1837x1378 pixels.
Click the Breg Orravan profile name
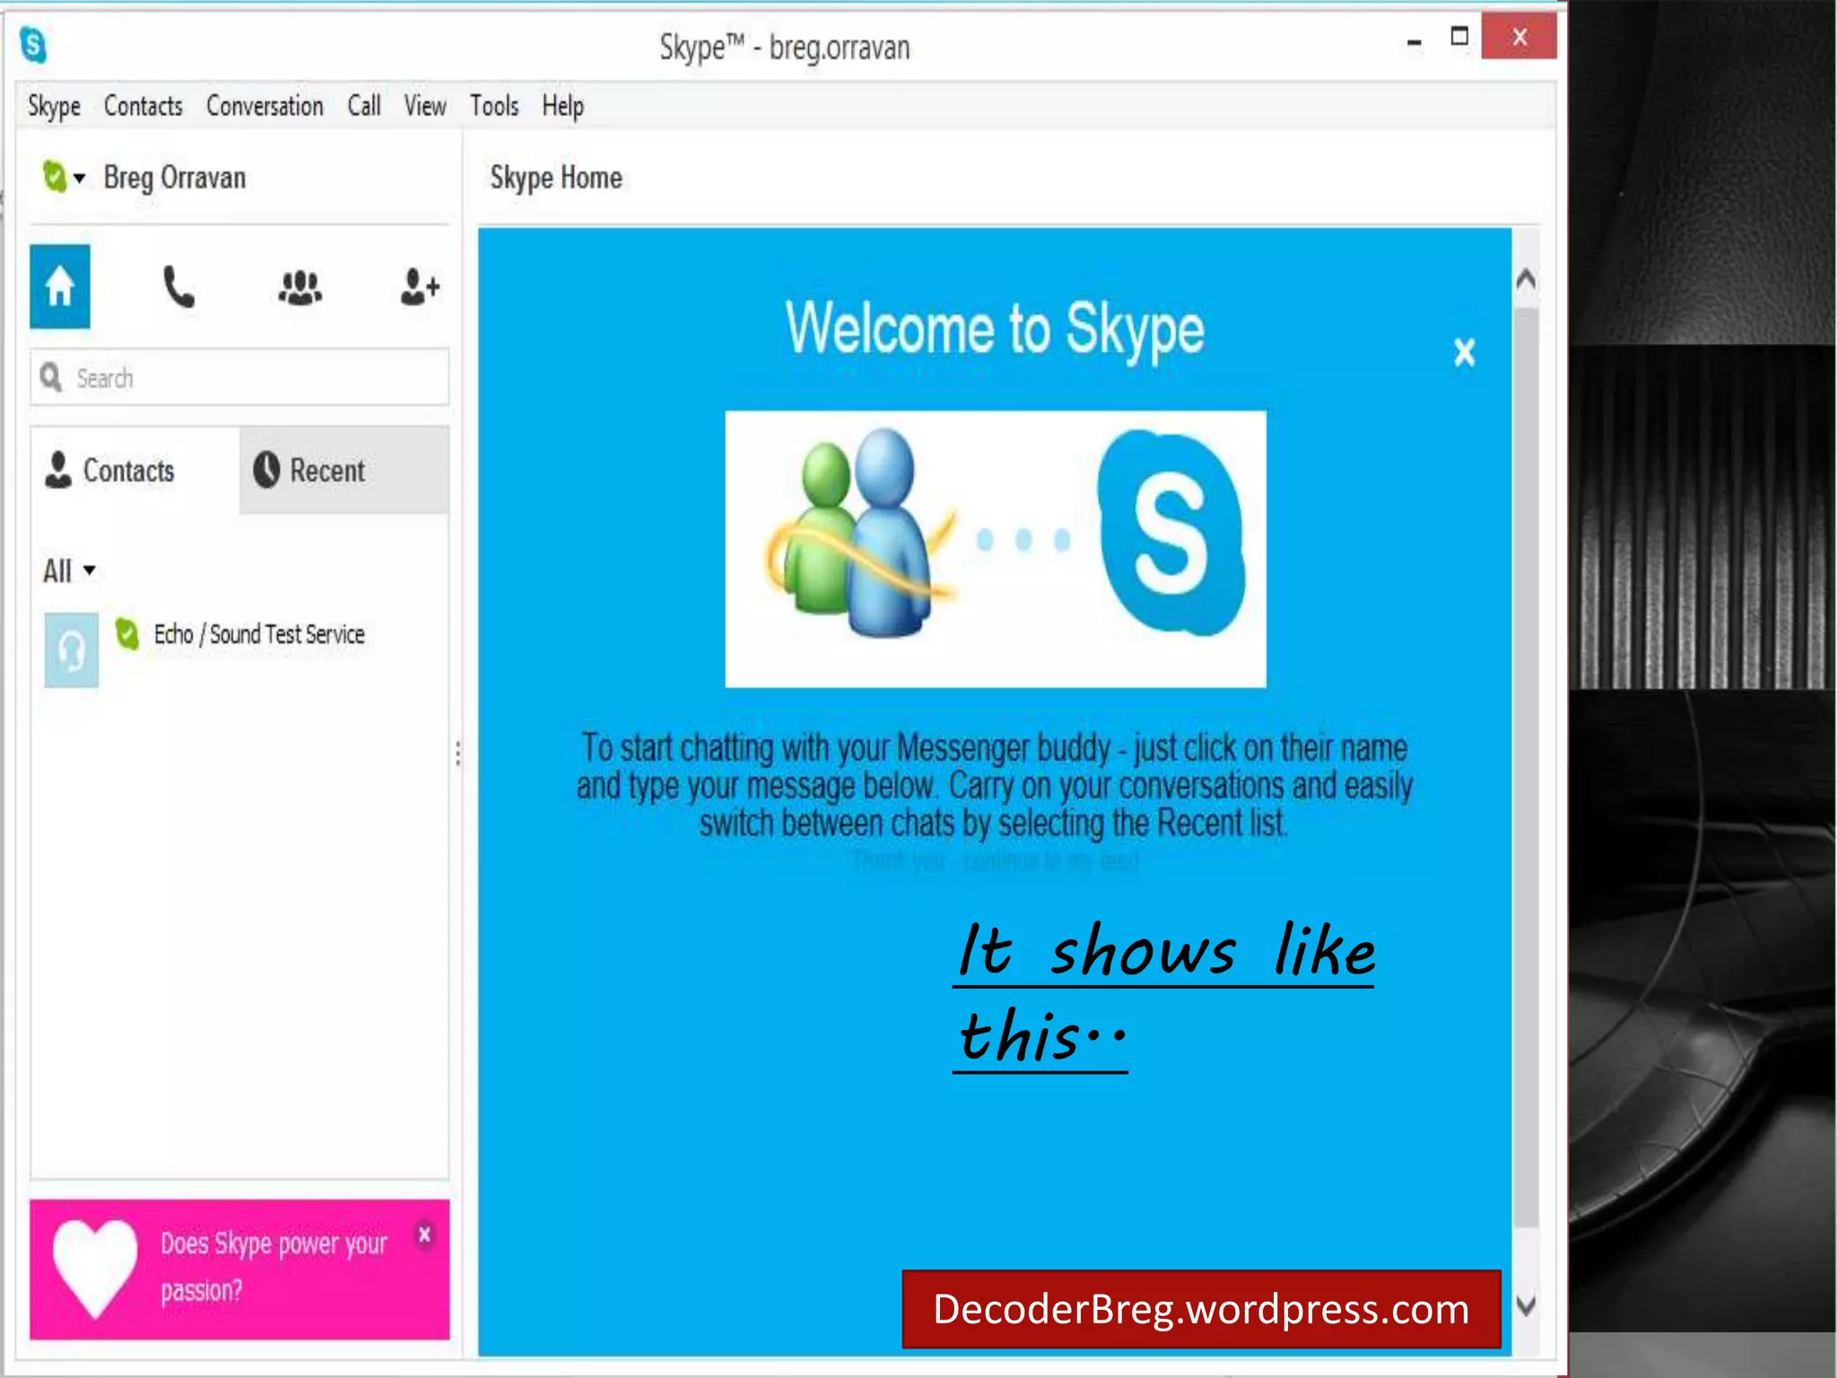point(175,178)
